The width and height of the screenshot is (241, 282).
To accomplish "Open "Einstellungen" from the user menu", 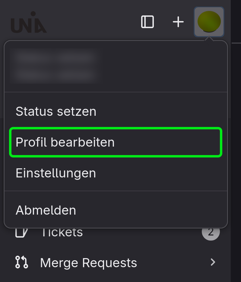I will click(x=56, y=173).
